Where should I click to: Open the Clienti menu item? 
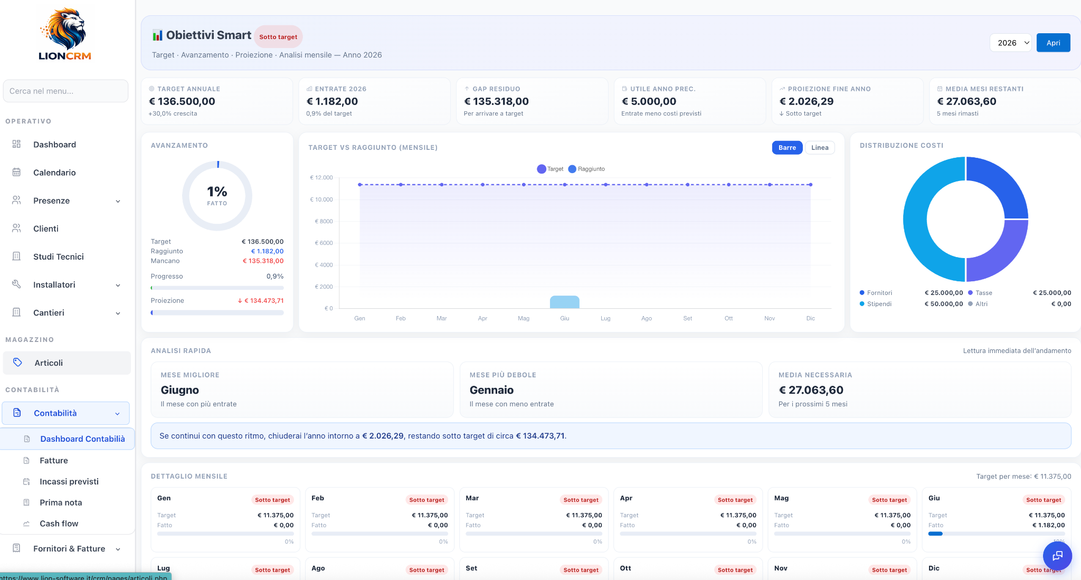(x=66, y=228)
